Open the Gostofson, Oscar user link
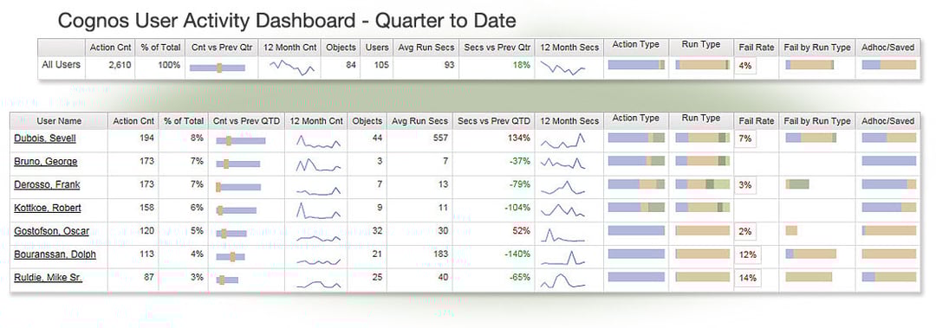936x328 pixels. point(51,231)
